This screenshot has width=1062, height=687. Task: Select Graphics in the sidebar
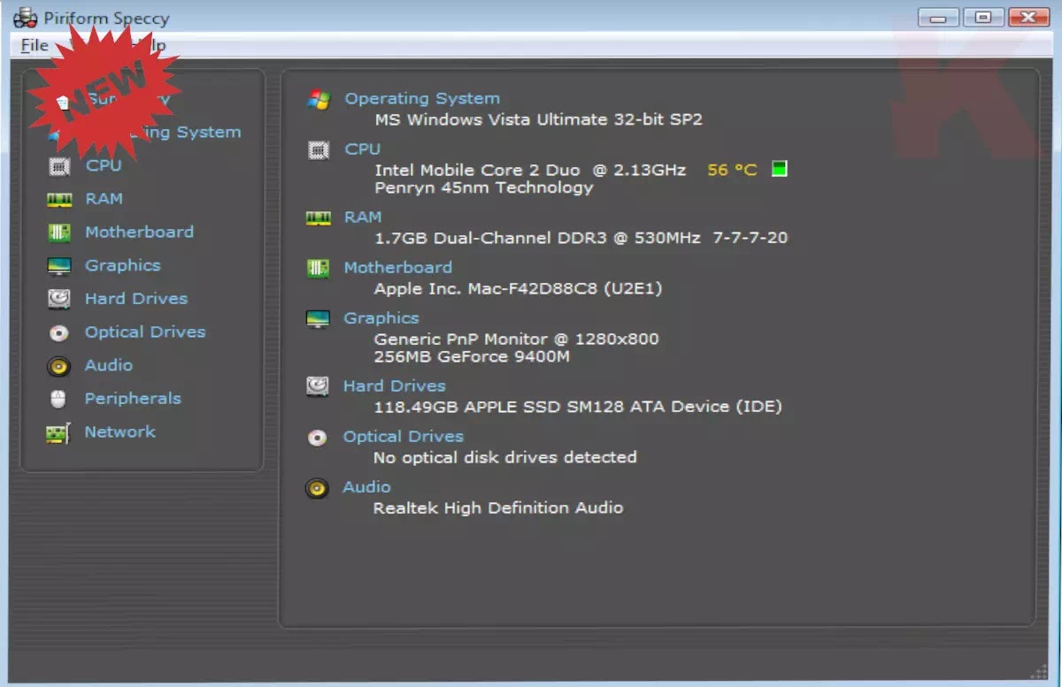pos(123,265)
